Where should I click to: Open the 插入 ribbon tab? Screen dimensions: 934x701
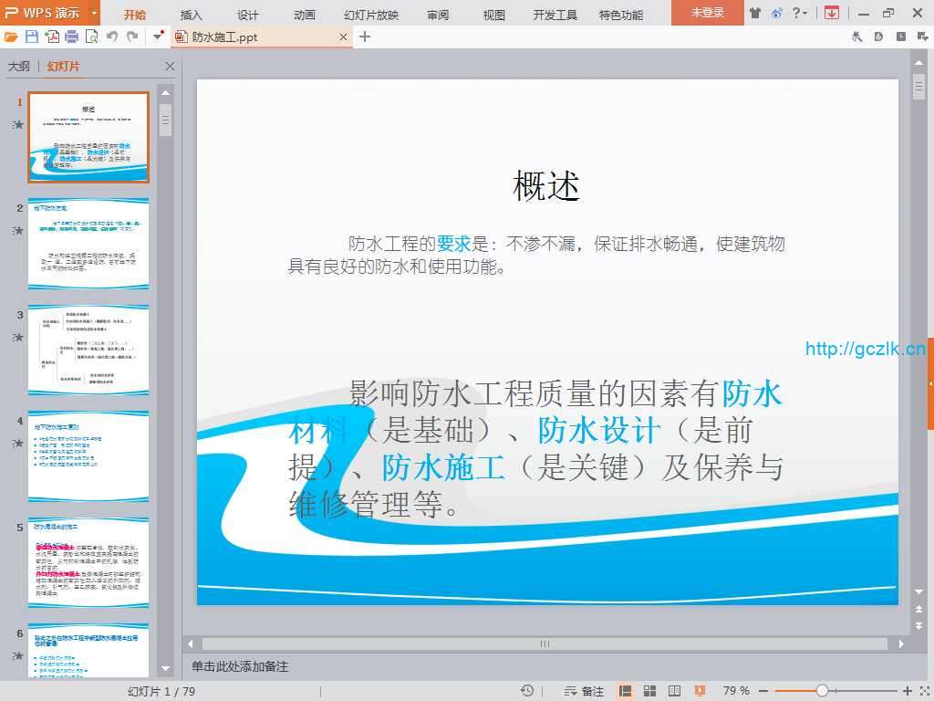pyautogui.click(x=192, y=15)
